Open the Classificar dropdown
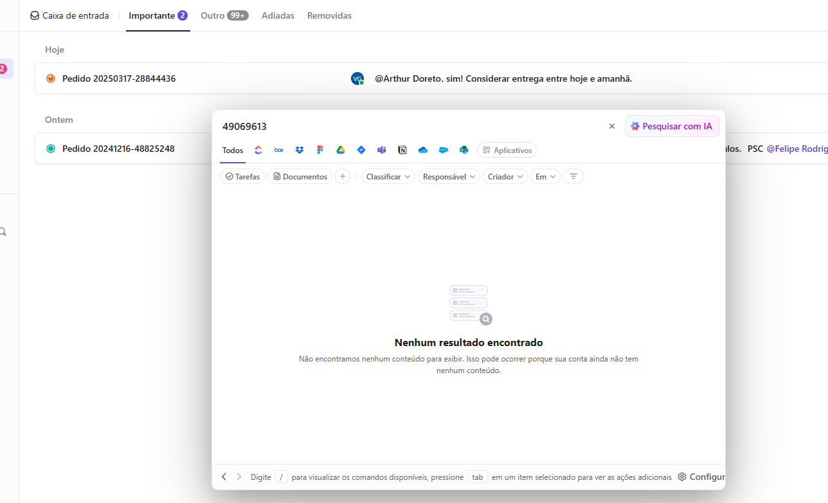The width and height of the screenshot is (828, 503). (x=388, y=176)
